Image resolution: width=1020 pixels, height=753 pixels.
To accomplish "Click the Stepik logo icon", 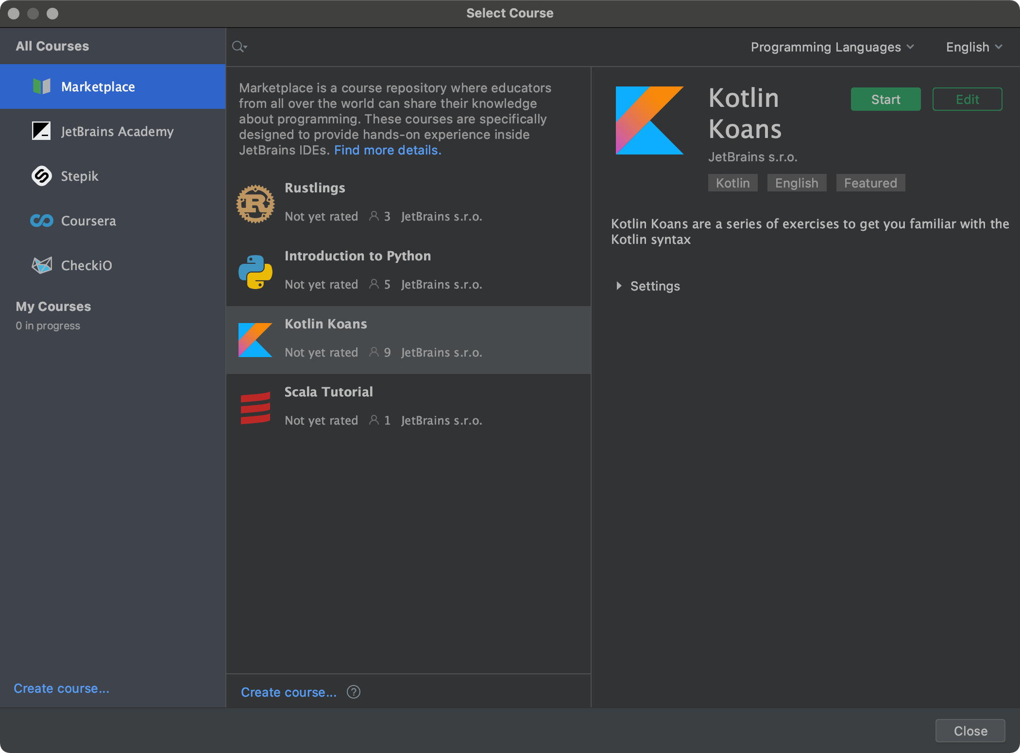I will 41,176.
